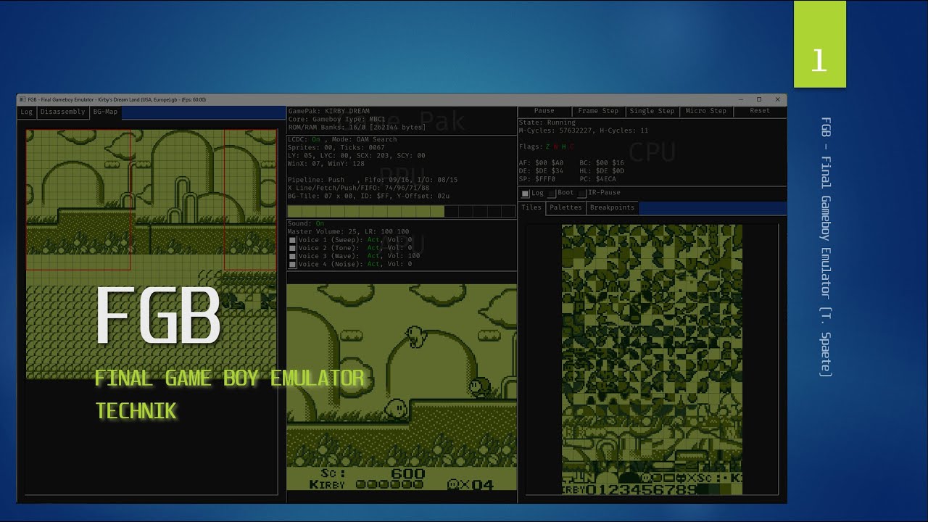The height and width of the screenshot is (522, 928).
Task: Click the 'Flags: Z N H C' line
Action: 547,146
